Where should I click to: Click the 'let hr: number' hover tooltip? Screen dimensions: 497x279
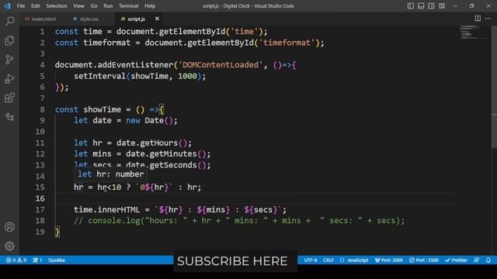(110, 174)
